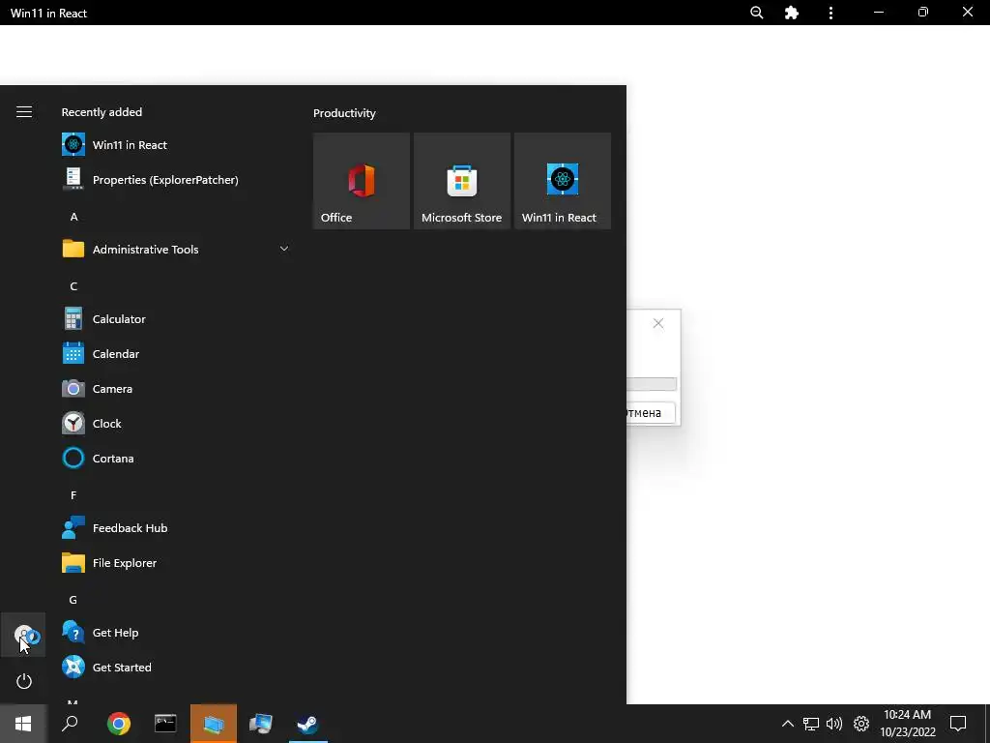The width and height of the screenshot is (990, 743).
Task: Click the Recently added heading
Action: pos(102,112)
